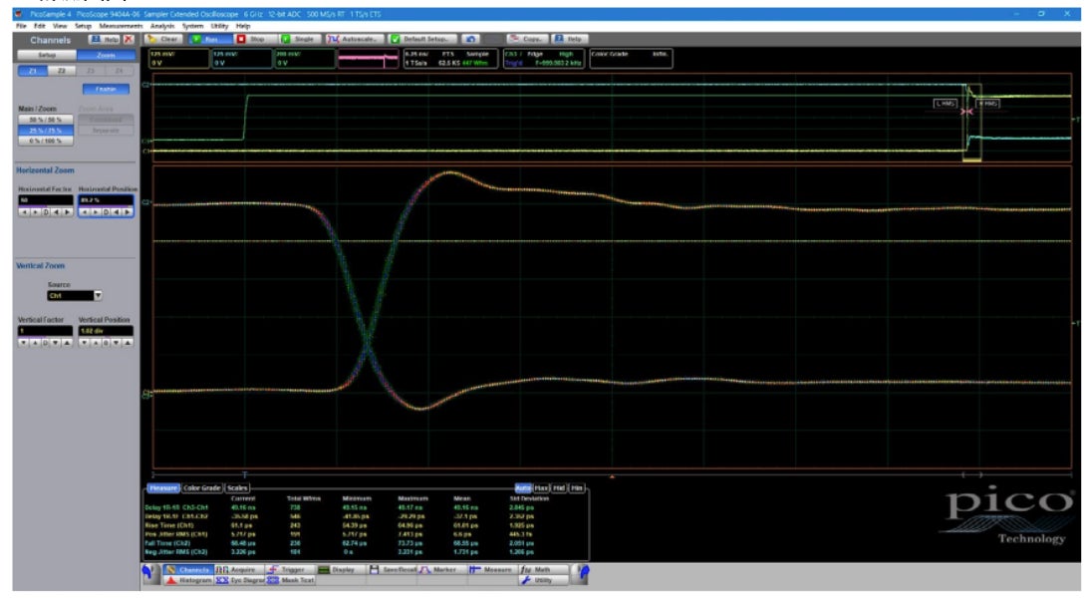Run Autoscale from the toolbar
Screen dimensions: 1087x600
click(356, 39)
